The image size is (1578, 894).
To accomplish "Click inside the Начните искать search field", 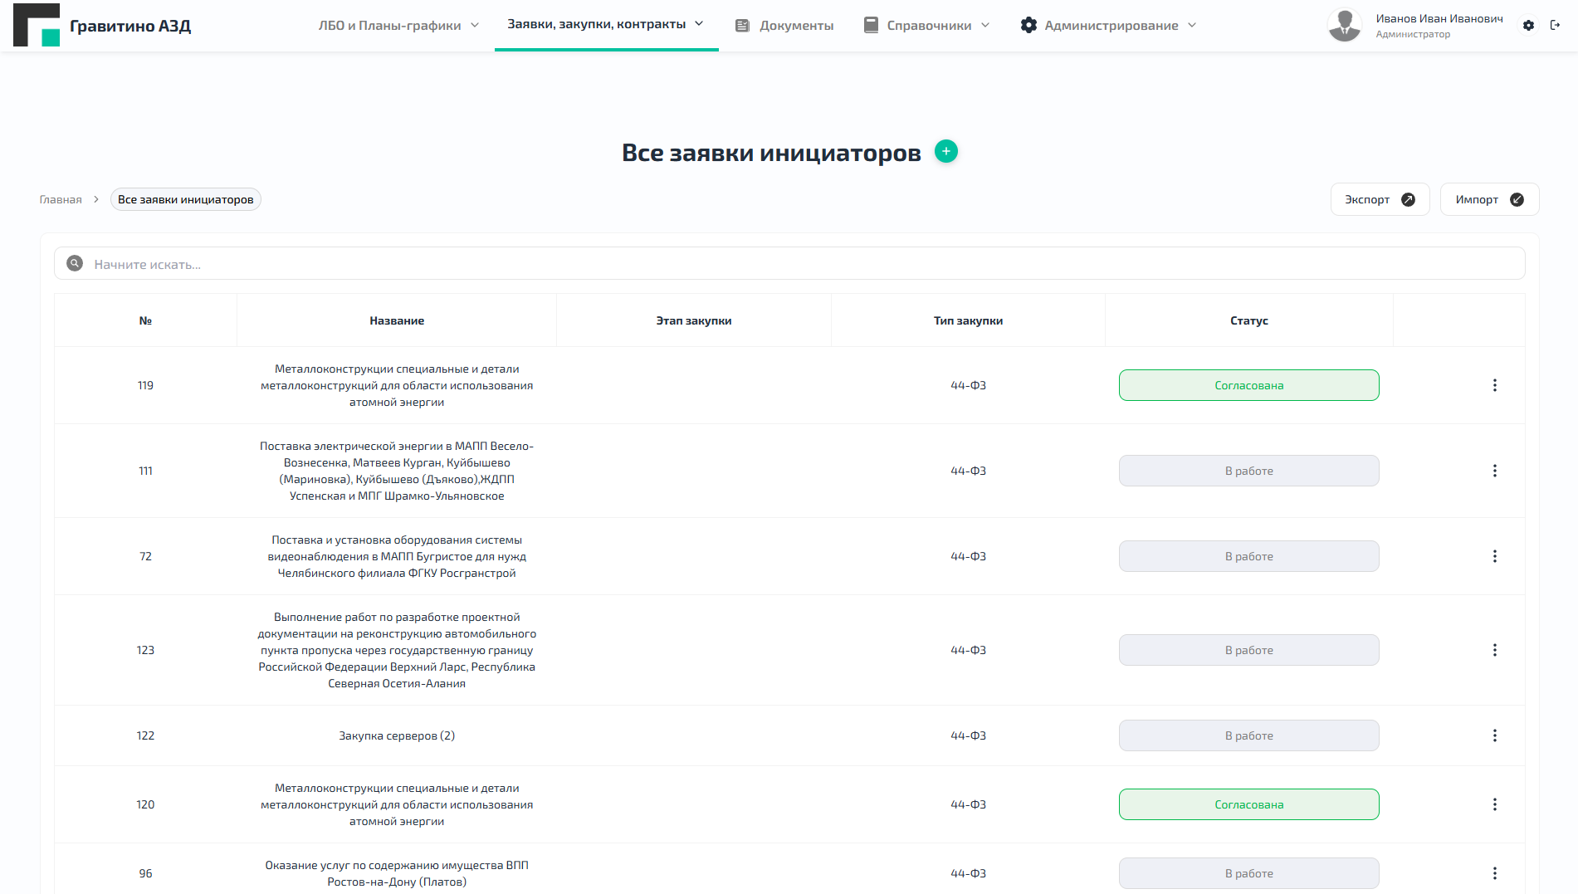I will click(x=332, y=263).
